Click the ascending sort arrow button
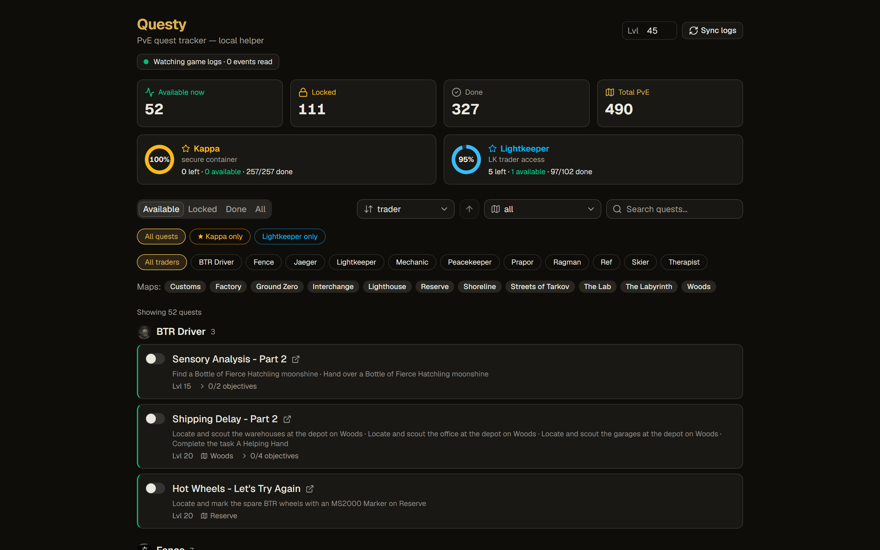Viewport: 880px width, 550px height. [469, 209]
